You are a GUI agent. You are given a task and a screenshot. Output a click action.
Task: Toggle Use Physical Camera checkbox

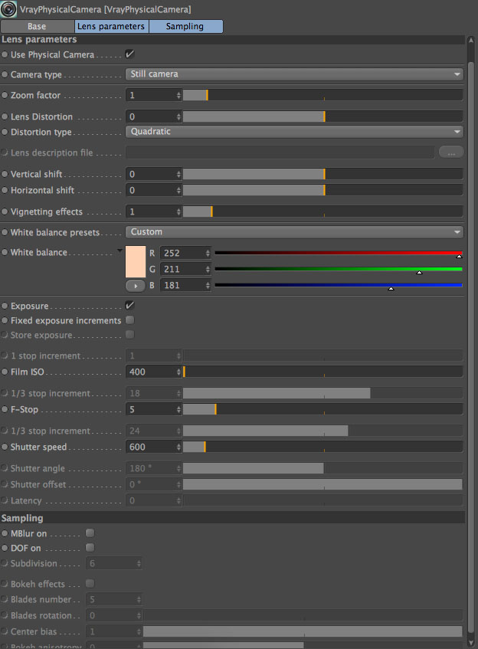pos(129,54)
